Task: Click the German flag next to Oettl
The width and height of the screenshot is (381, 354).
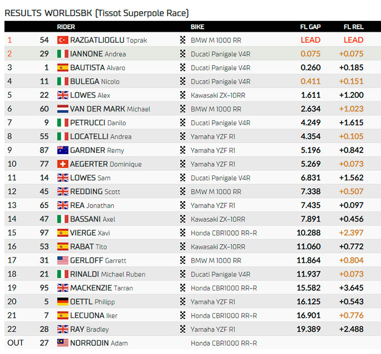Action: pos(62,302)
